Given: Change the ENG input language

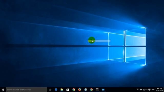Looking at the screenshot, I should click(153, 90).
